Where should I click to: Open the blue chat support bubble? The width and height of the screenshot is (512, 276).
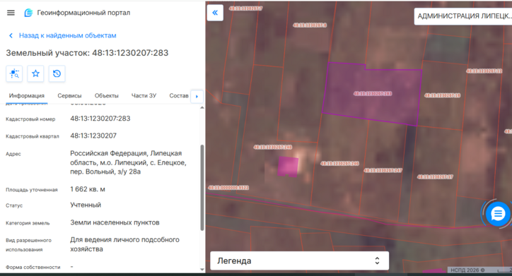coord(498,214)
